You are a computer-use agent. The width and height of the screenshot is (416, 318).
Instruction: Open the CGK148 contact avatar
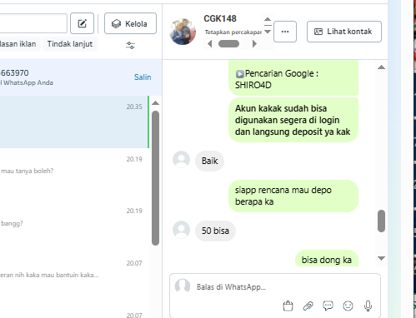183,32
